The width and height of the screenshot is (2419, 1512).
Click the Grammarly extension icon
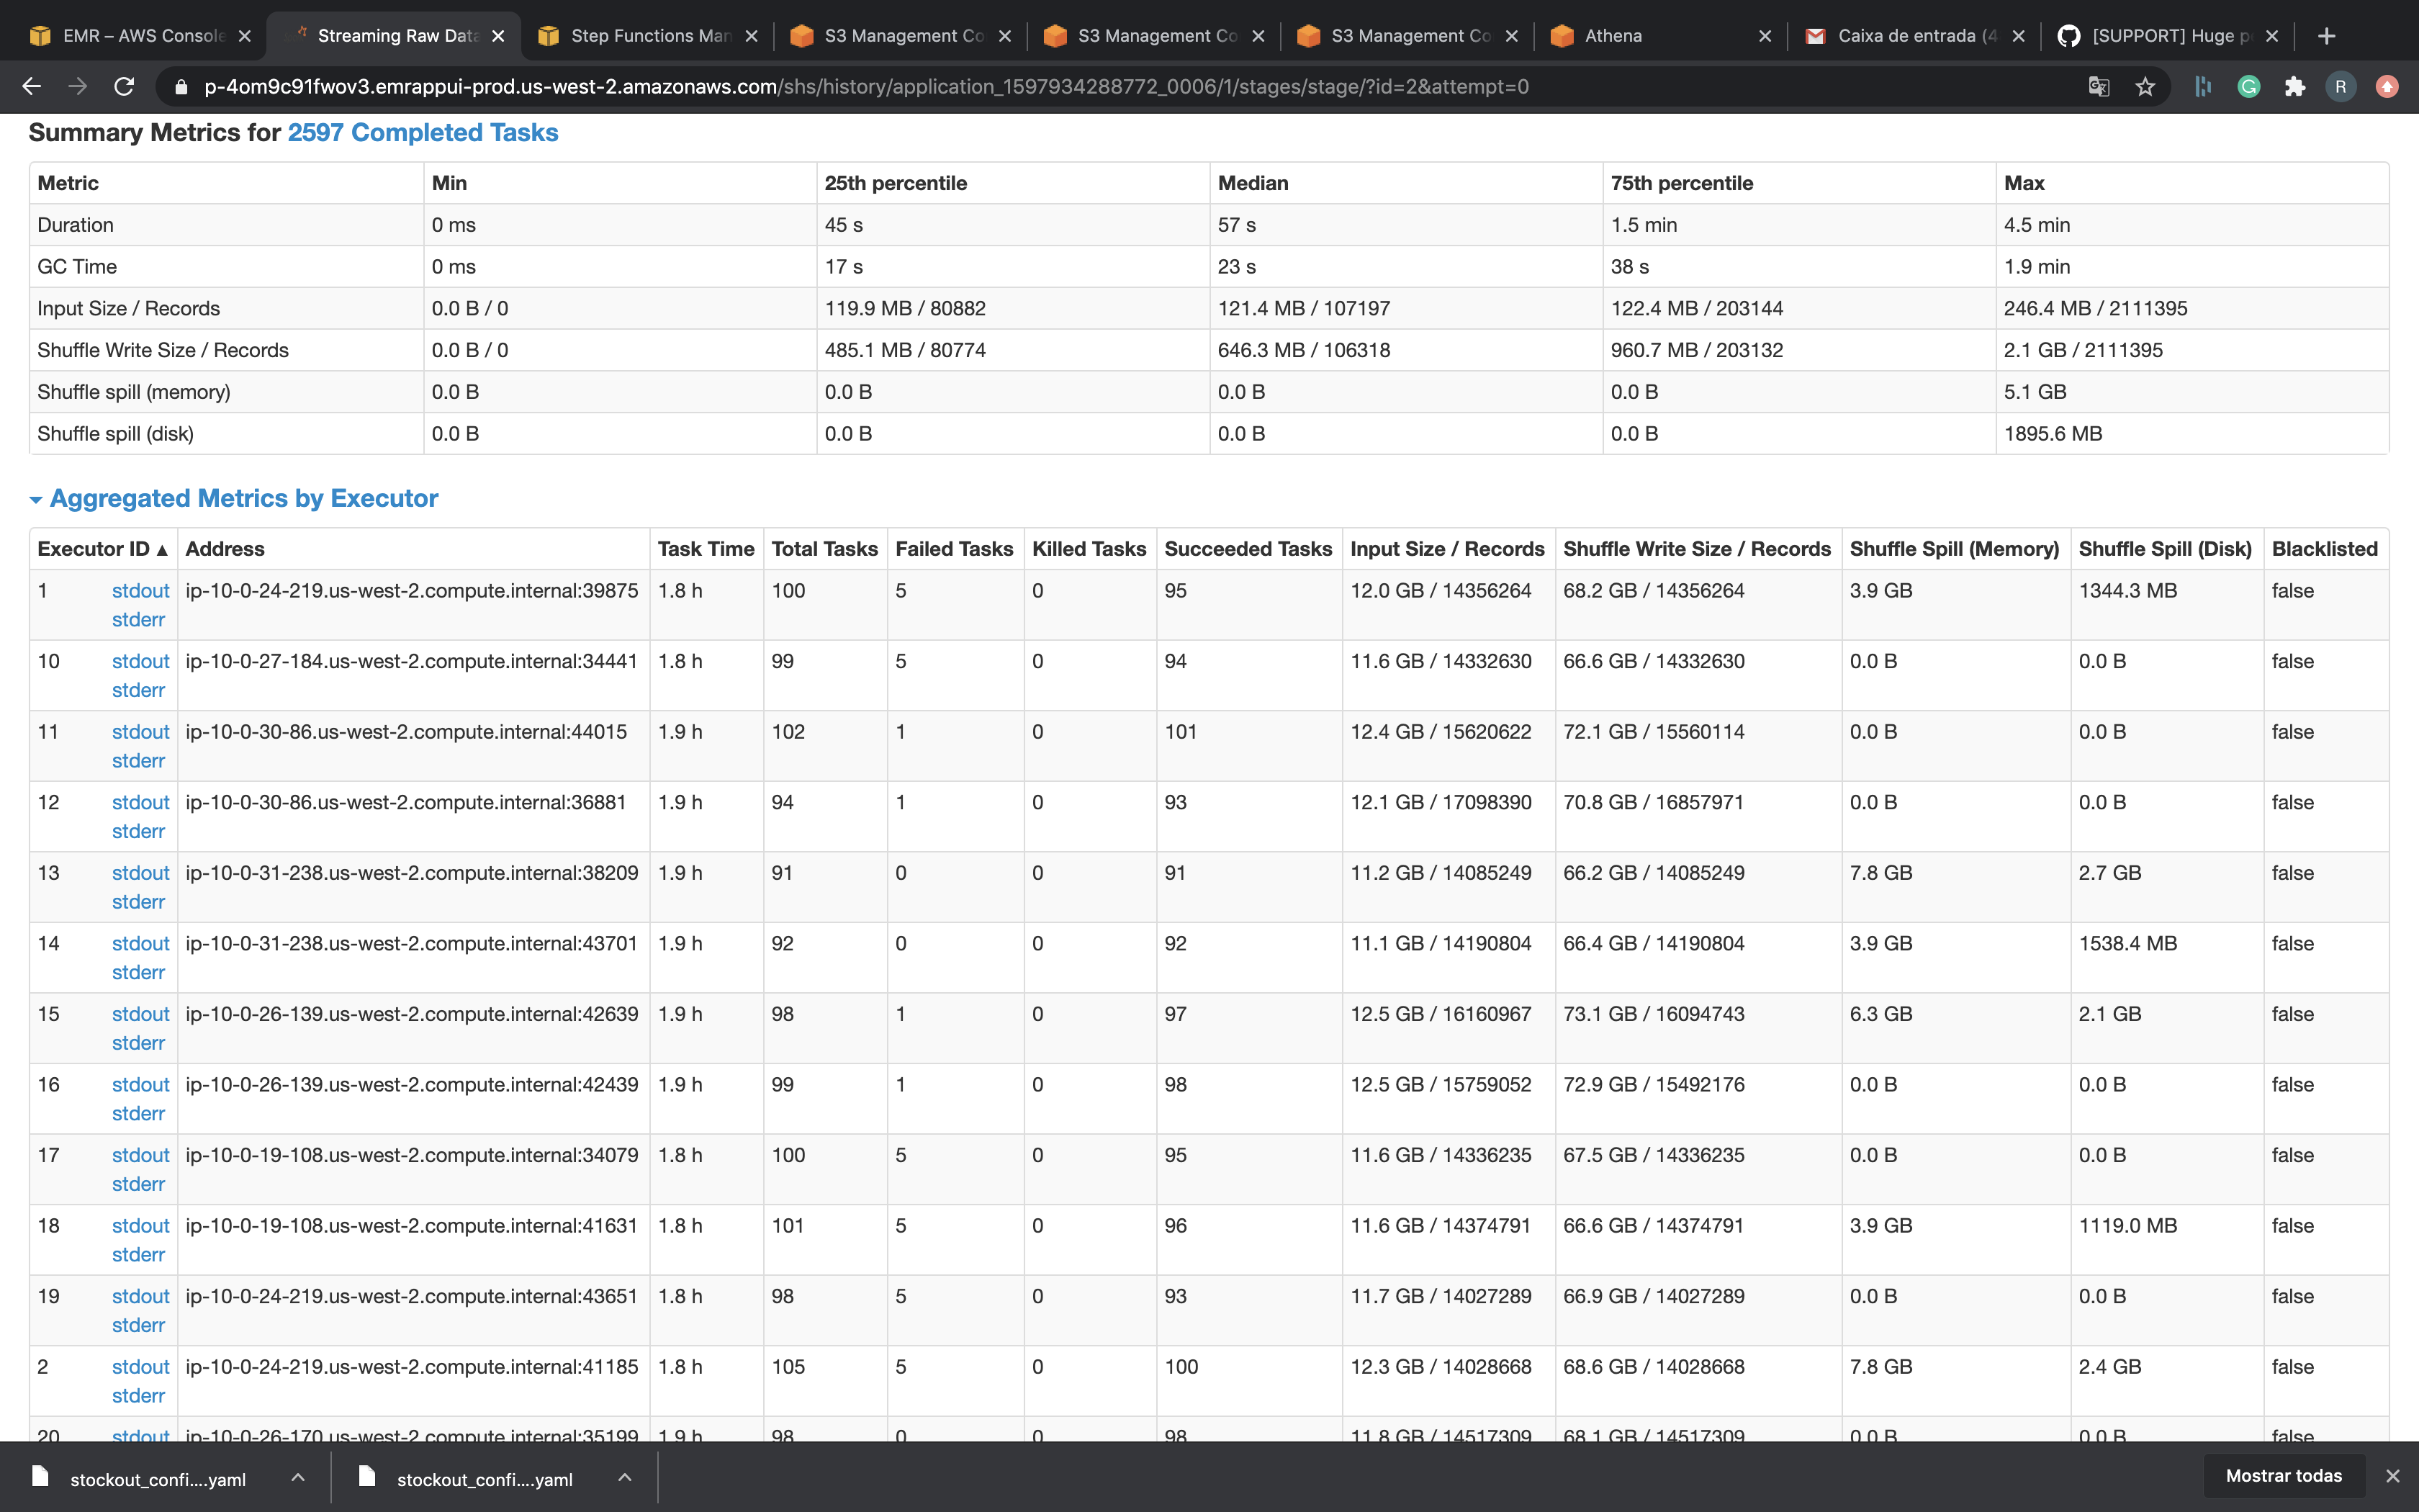[x=2249, y=87]
